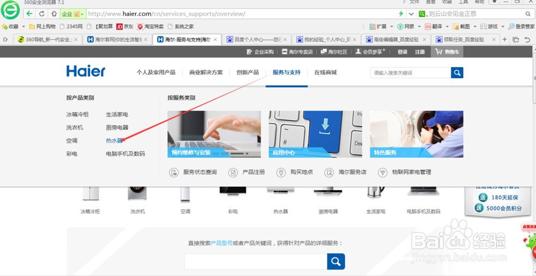Open the 2345网 bookmark
Viewport: 536px width, 276px height.
coord(71,26)
